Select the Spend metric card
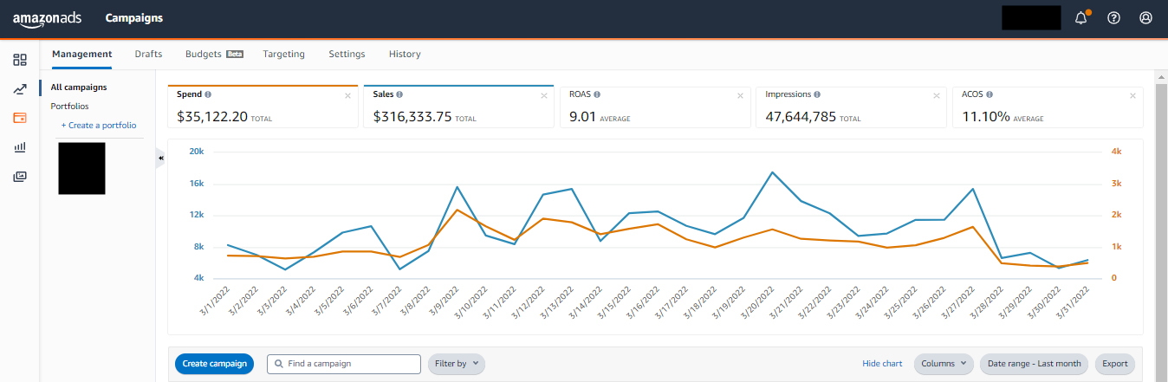Image resolution: width=1168 pixels, height=382 pixels. [263, 107]
